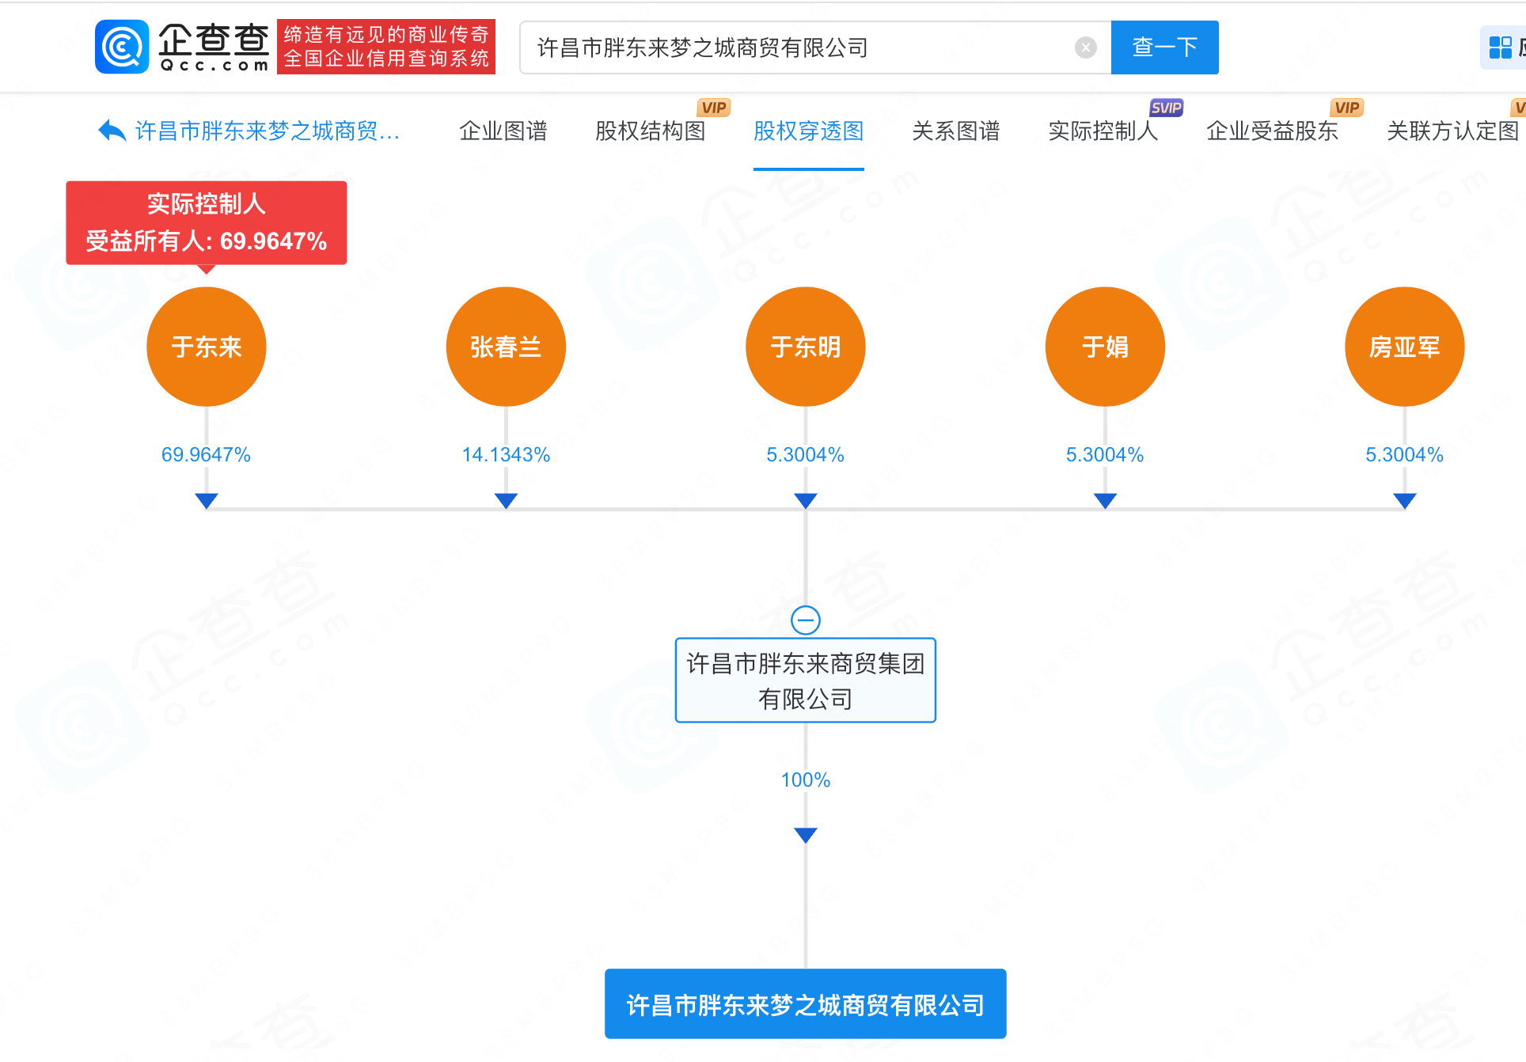Click the 许昌市胖东来梦之城商贸有限公司 blue box

pyautogui.click(x=805, y=1004)
